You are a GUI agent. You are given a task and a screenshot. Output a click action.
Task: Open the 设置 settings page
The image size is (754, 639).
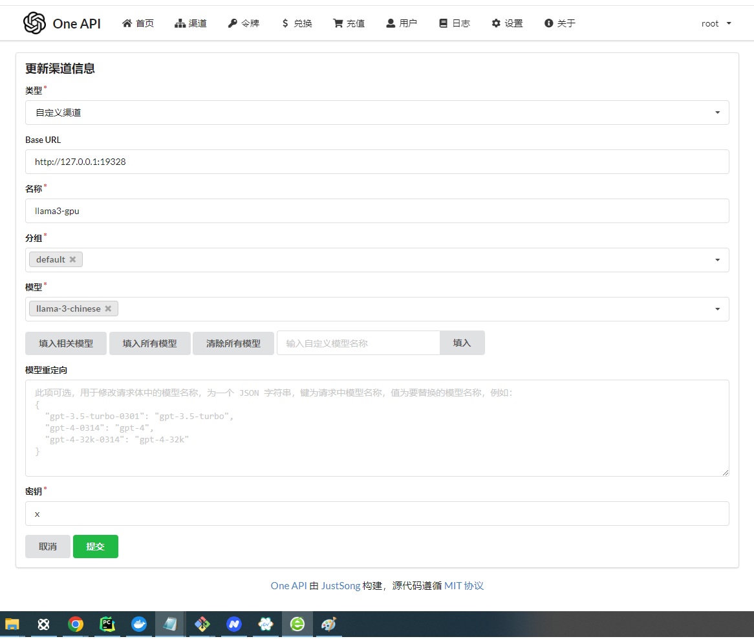[x=507, y=23]
